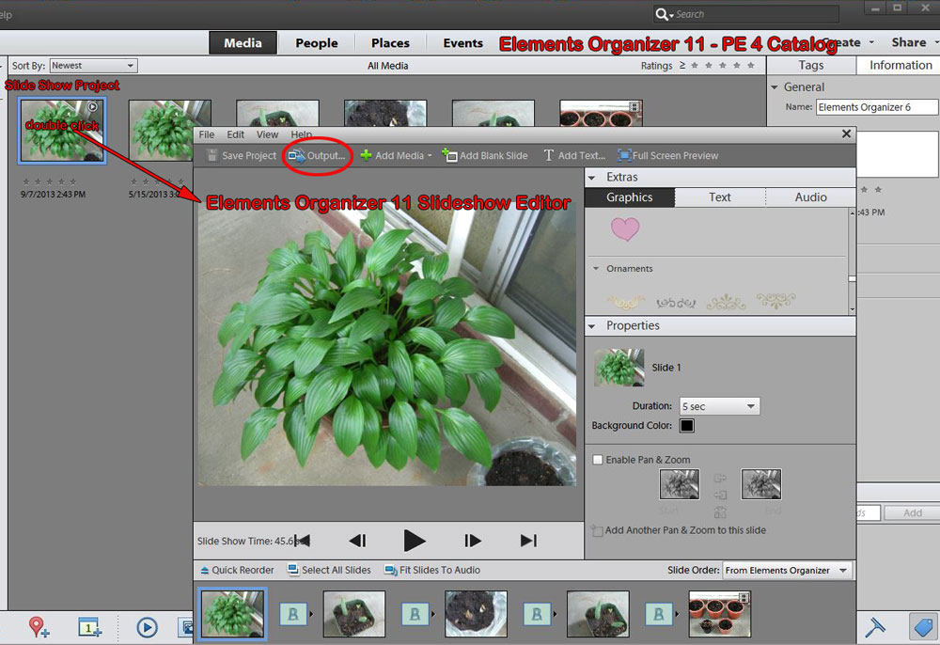
Task: Switch to the Graphics extras tab
Action: 630,197
